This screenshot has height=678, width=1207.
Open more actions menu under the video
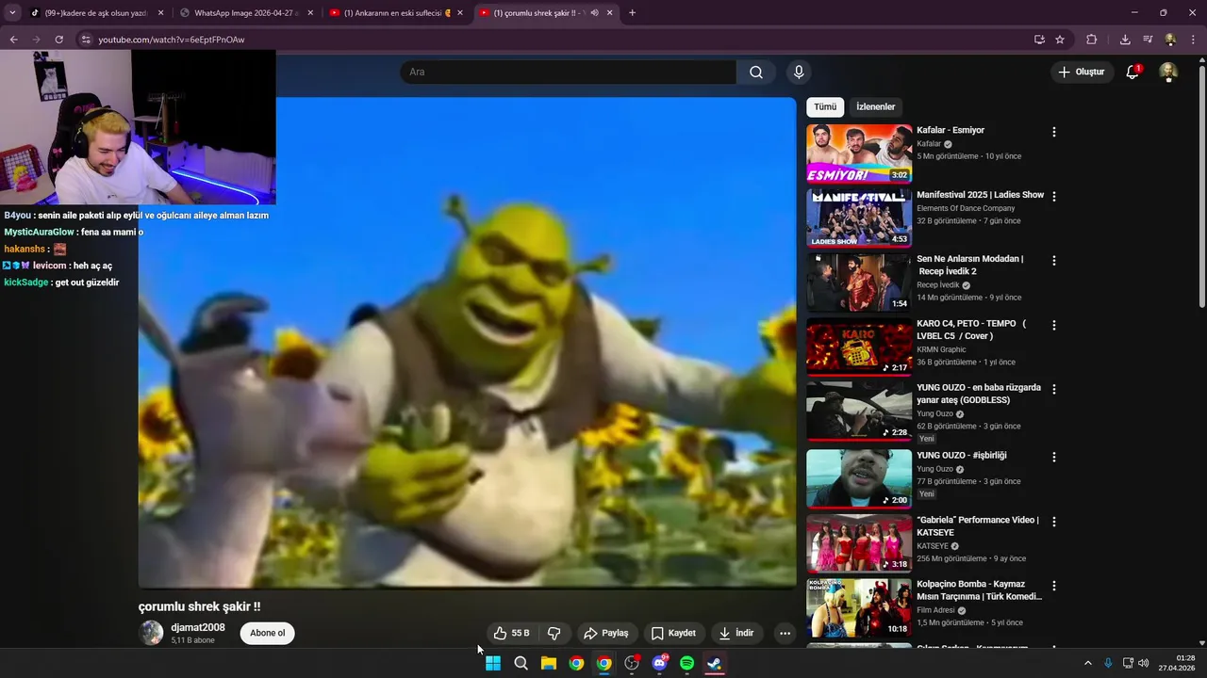[785, 633]
